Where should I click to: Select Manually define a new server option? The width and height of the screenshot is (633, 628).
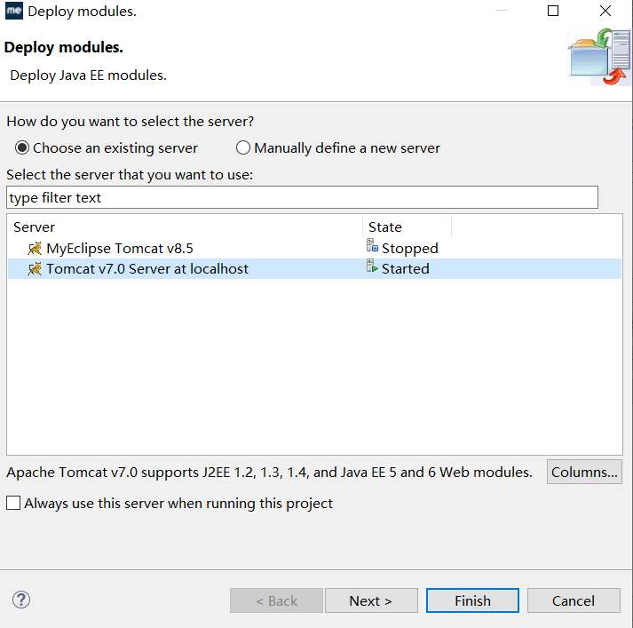pos(243,148)
